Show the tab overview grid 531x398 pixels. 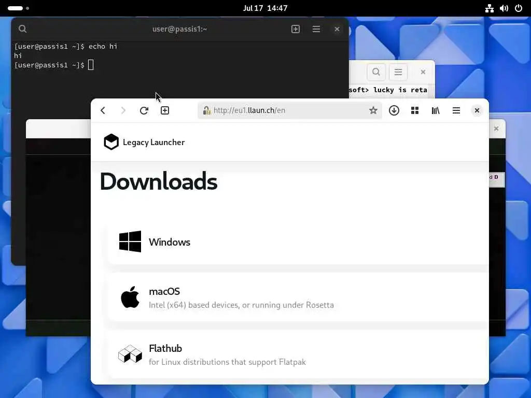tap(415, 110)
